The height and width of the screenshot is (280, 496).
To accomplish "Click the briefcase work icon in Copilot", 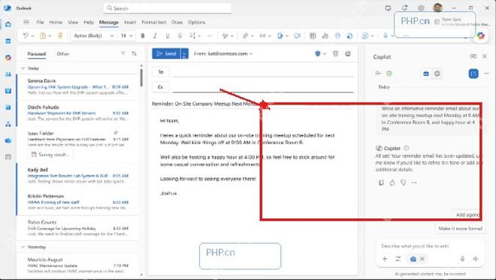I will 426,74.
